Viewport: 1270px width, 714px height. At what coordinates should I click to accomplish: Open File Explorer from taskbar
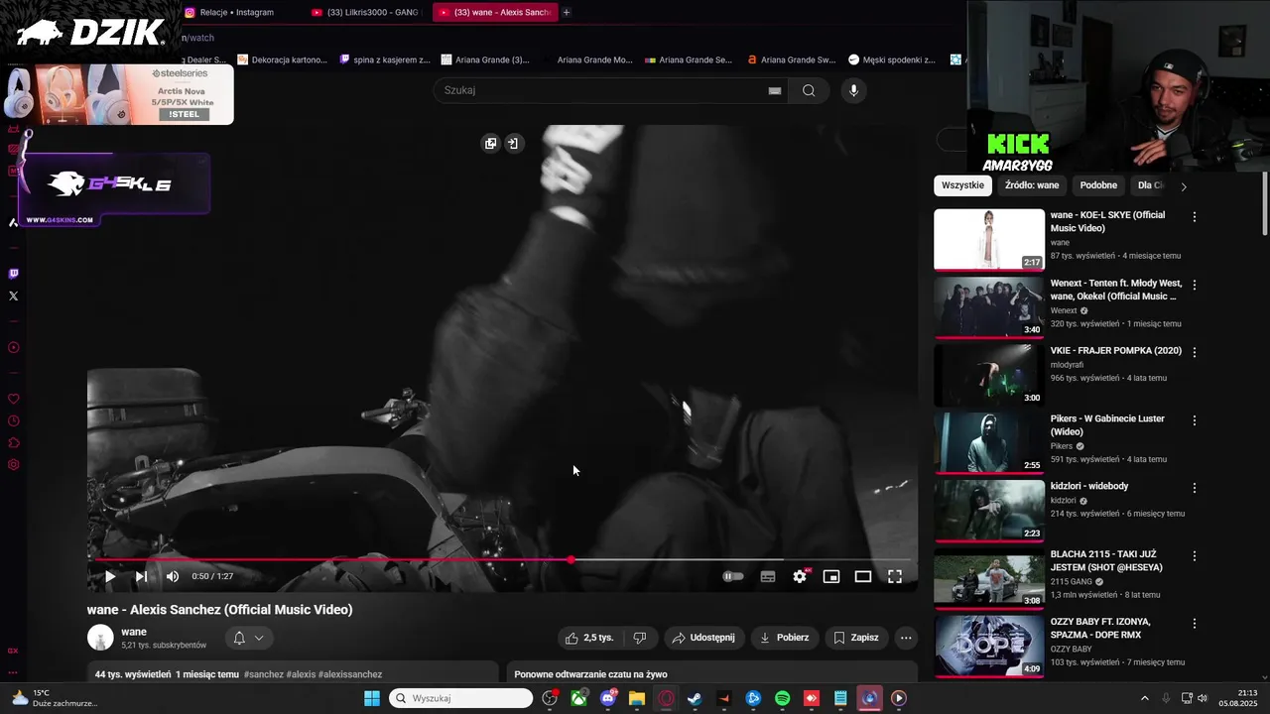[x=637, y=698]
